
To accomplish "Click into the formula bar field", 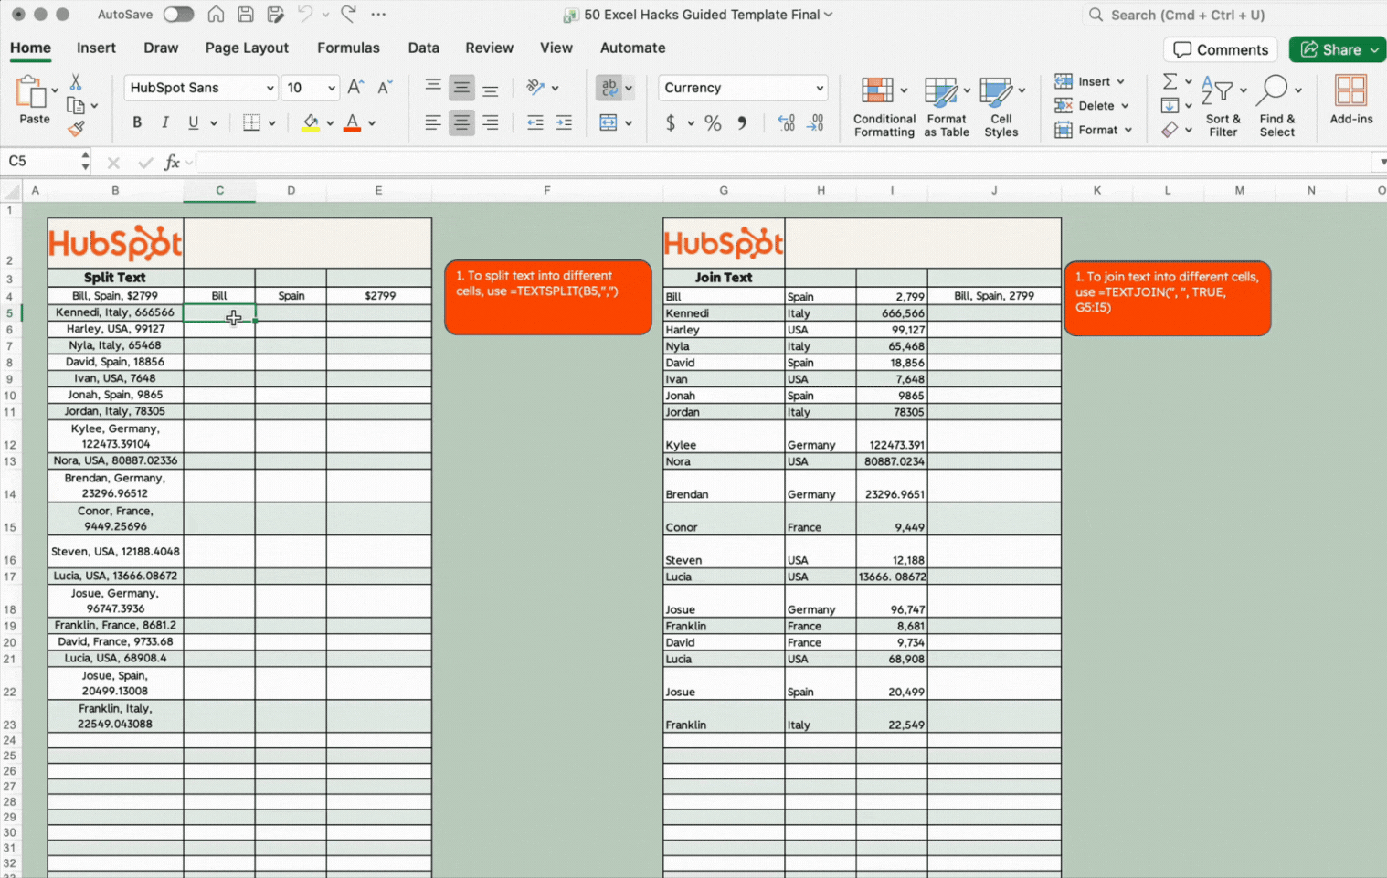I will click(x=777, y=163).
